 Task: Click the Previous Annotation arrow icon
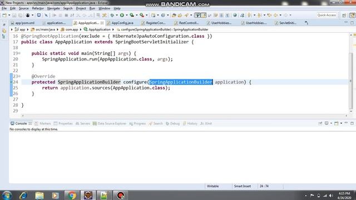click(x=259, y=15)
